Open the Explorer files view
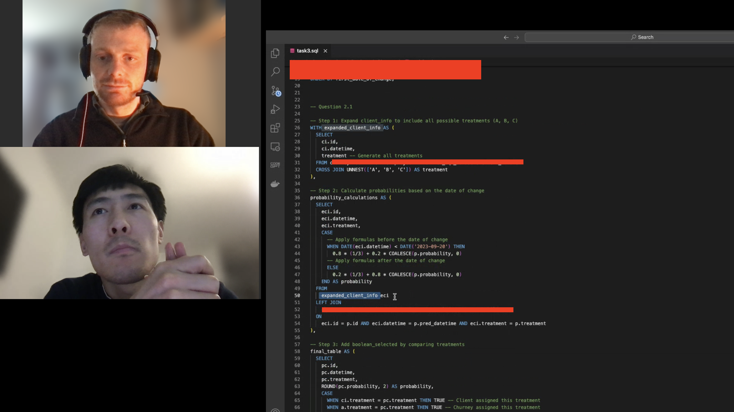Image resolution: width=734 pixels, height=412 pixels. coord(275,53)
